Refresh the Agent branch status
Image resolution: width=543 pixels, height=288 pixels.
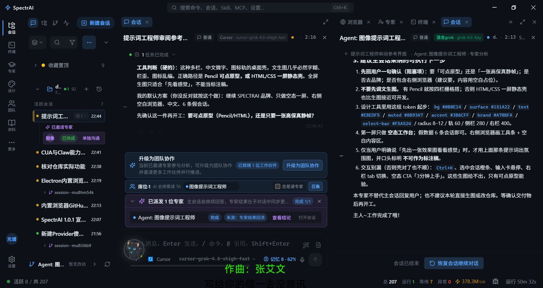(x=107, y=264)
